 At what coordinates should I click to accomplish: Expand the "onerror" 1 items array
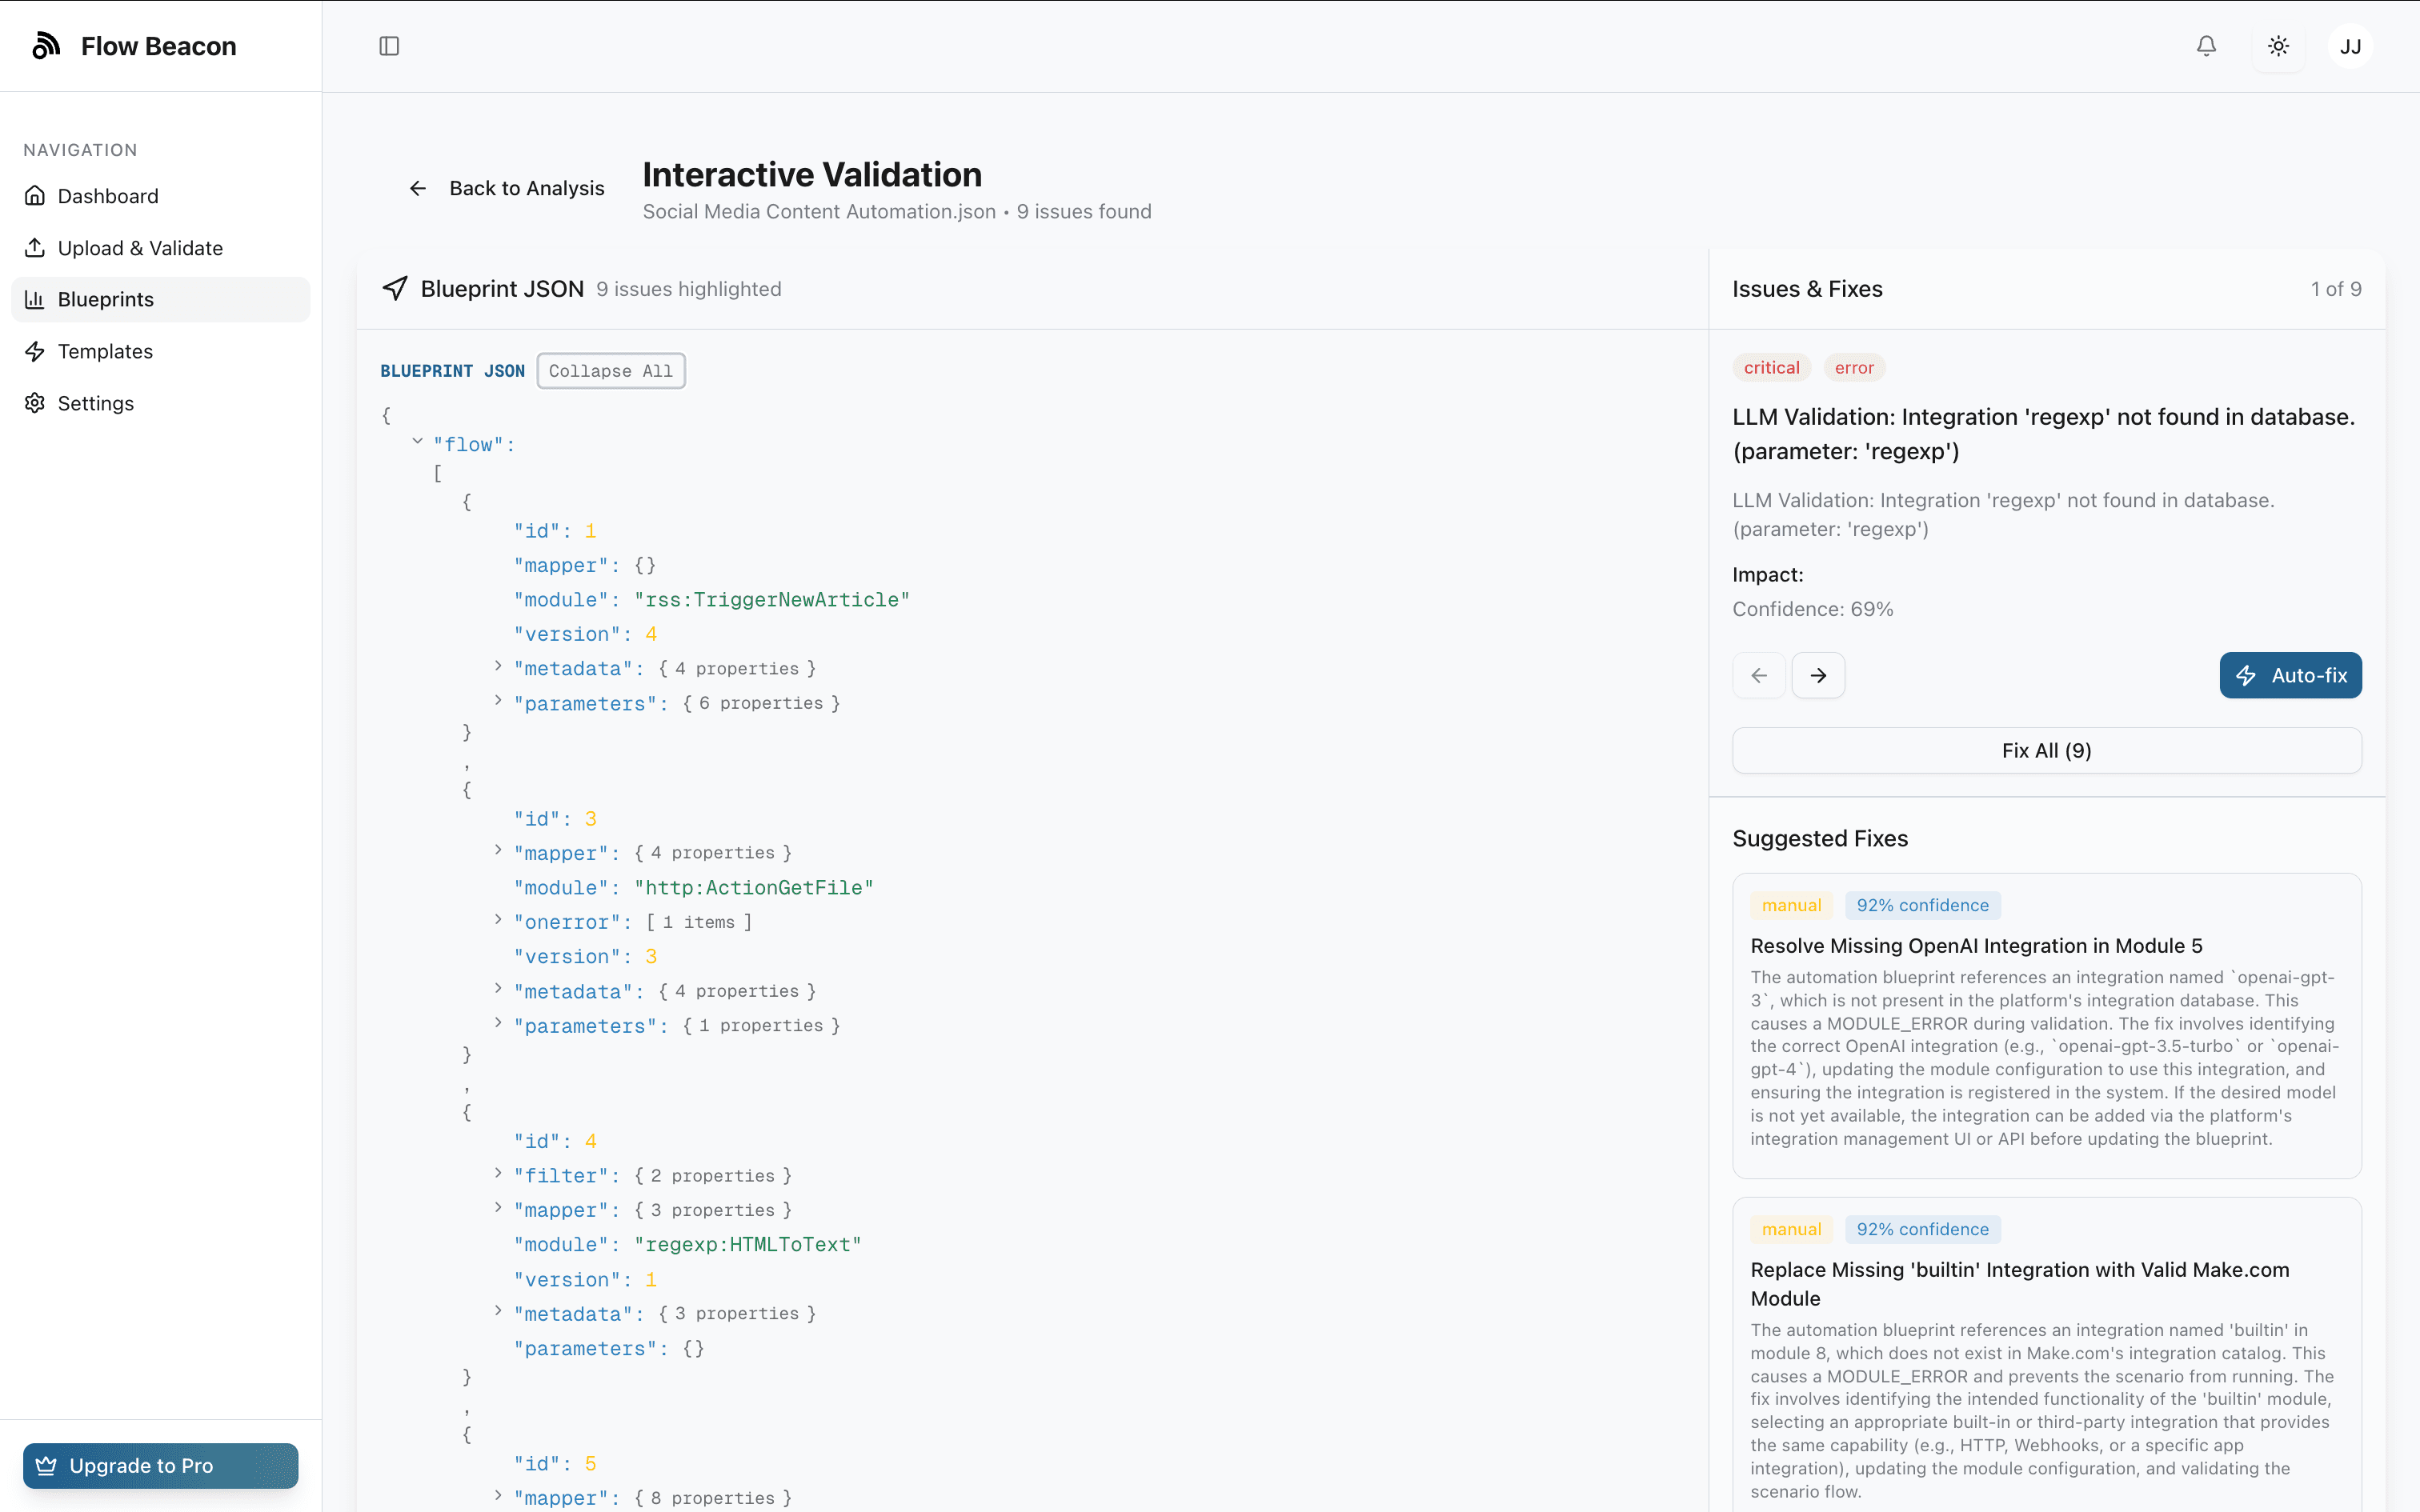click(x=498, y=920)
